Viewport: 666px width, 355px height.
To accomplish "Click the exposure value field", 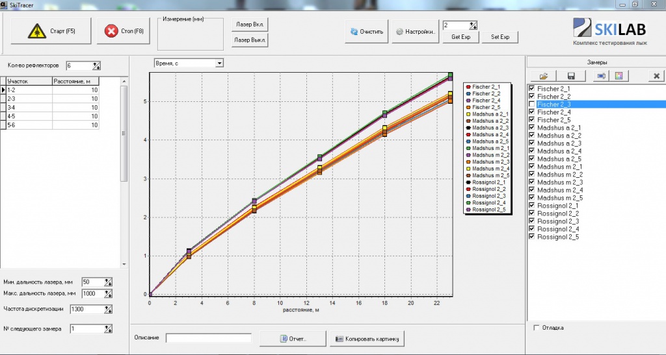I will coord(456,25).
